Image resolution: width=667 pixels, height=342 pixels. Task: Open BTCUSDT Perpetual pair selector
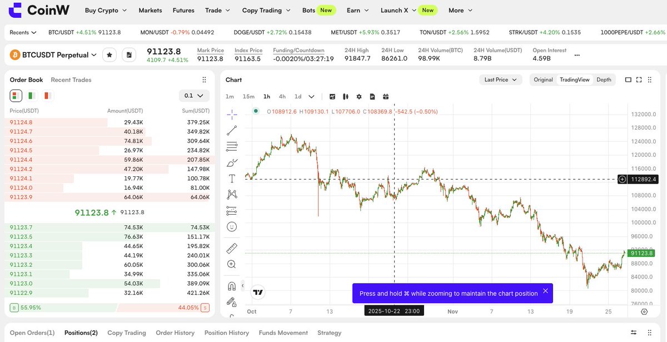pos(53,55)
